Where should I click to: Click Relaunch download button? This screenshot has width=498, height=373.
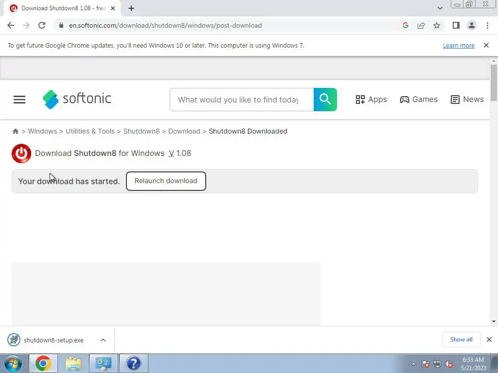point(166,181)
